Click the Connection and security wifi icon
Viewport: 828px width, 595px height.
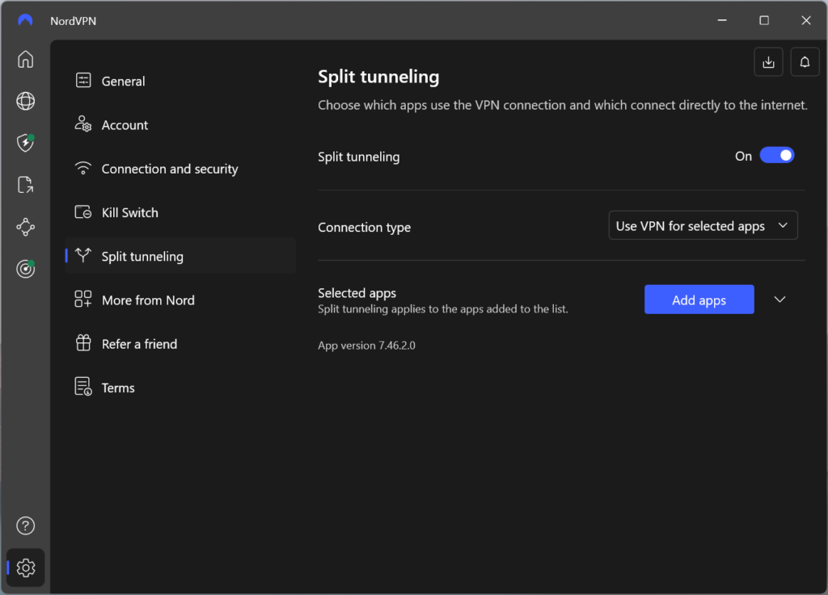coord(83,168)
